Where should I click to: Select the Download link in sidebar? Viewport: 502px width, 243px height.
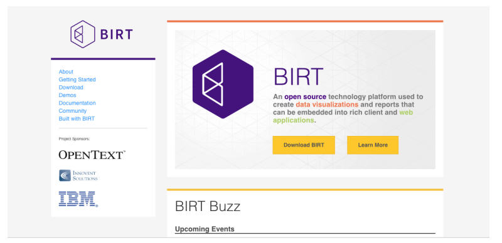click(x=71, y=87)
